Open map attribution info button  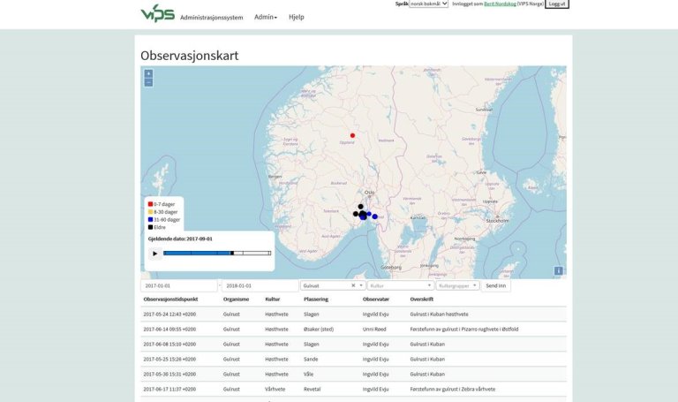[558, 270]
